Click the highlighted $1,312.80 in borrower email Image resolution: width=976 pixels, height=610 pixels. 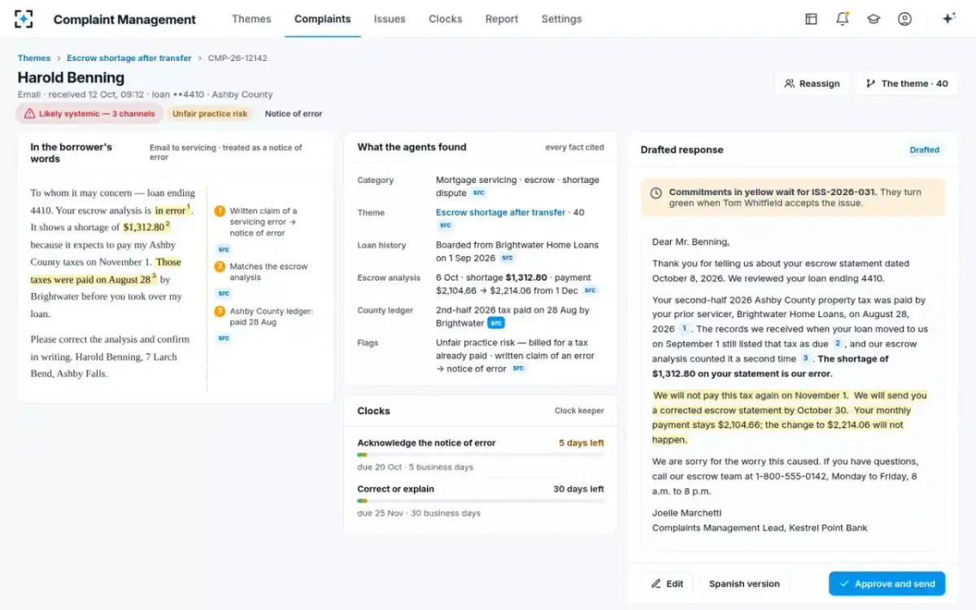146,228
